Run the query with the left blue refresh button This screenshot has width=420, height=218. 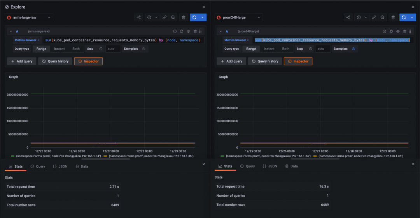click(x=194, y=17)
